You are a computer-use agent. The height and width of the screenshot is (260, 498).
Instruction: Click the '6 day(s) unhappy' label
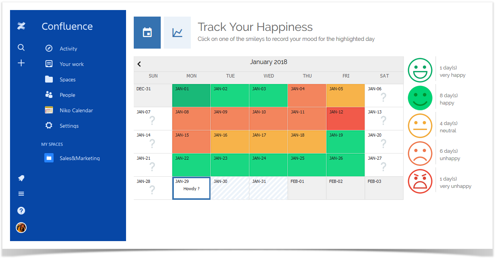[450, 155]
